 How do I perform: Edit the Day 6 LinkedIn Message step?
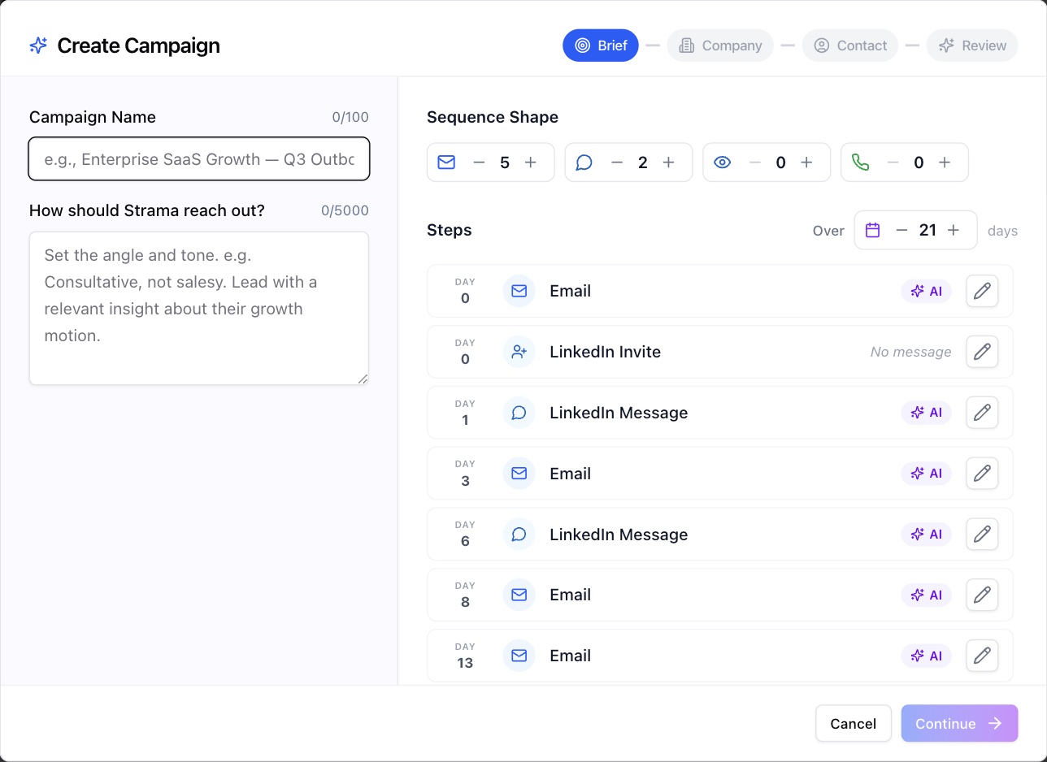pyautogui.click(x=982, y=534)
